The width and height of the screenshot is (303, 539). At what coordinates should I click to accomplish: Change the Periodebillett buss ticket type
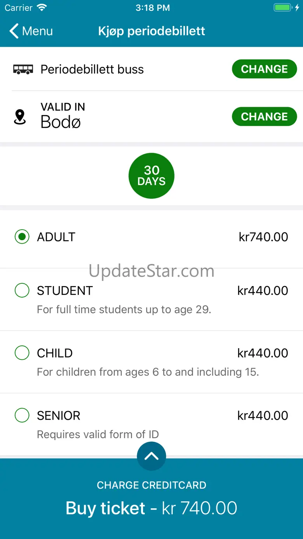click(265, 69)
